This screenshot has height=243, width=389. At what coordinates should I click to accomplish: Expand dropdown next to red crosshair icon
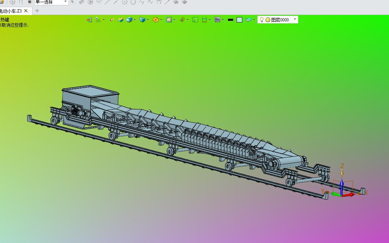(188, 20)
